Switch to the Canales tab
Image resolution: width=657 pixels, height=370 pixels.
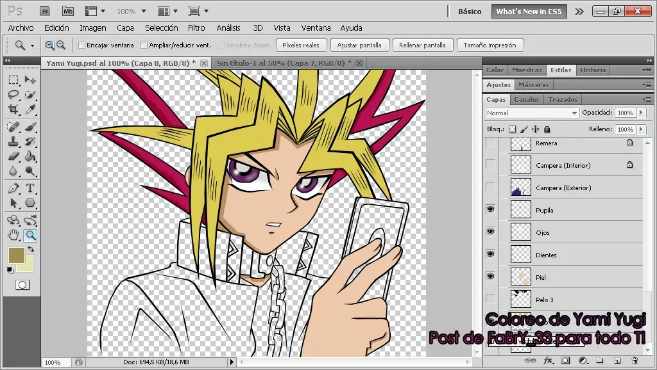(527, 99)
